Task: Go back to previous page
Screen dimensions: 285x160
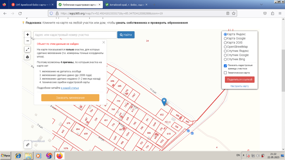Action: point(5,13)
